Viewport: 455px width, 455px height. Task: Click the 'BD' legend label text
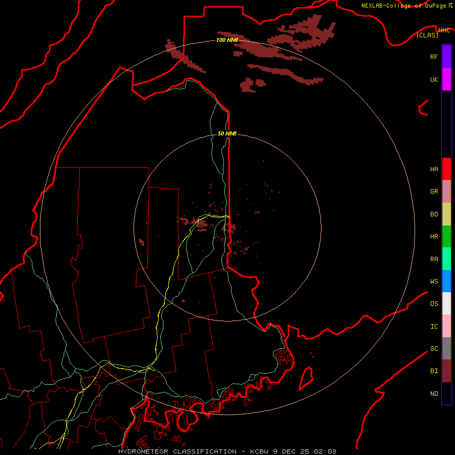click(434, 214)
